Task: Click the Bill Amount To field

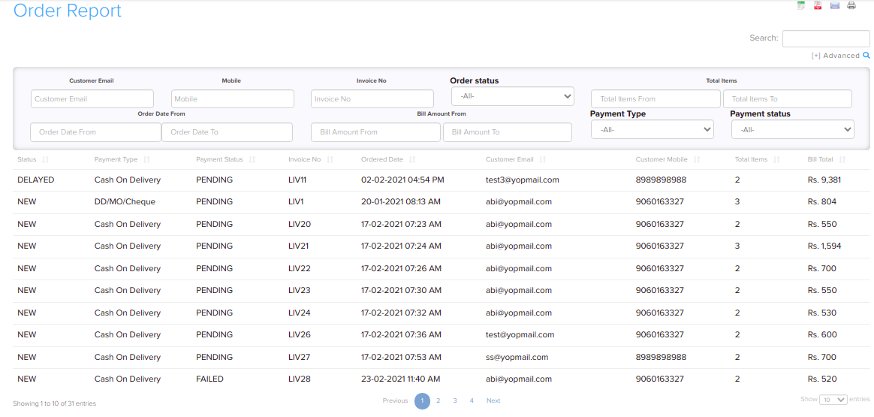Action: 508,132
